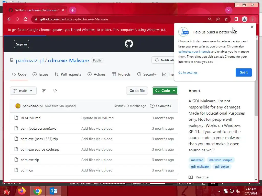Click the site lock icon
The height and width of the screenshot is (196, 262).
point(36,19)
